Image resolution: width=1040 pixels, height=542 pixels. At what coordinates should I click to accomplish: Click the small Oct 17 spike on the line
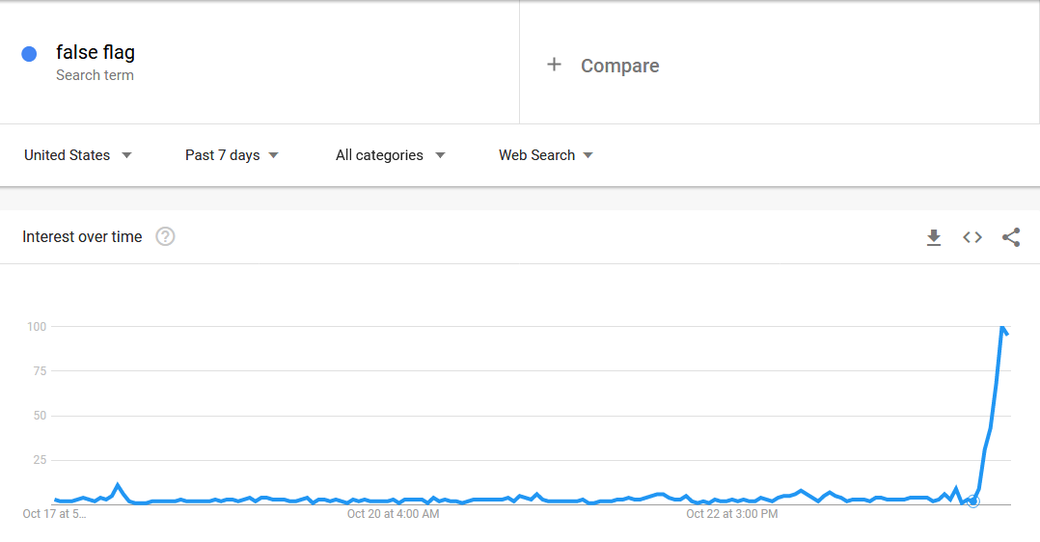(x=118, y=485)
